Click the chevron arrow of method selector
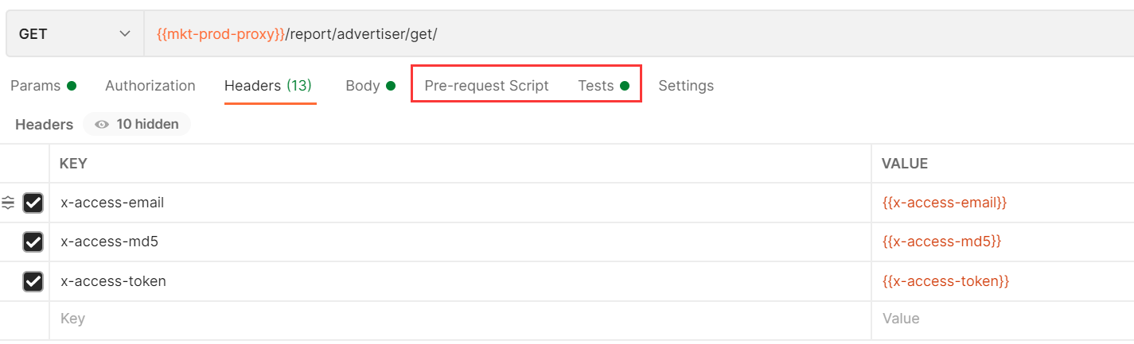This screenshot has height=344, width=1134. coord(124,34)
